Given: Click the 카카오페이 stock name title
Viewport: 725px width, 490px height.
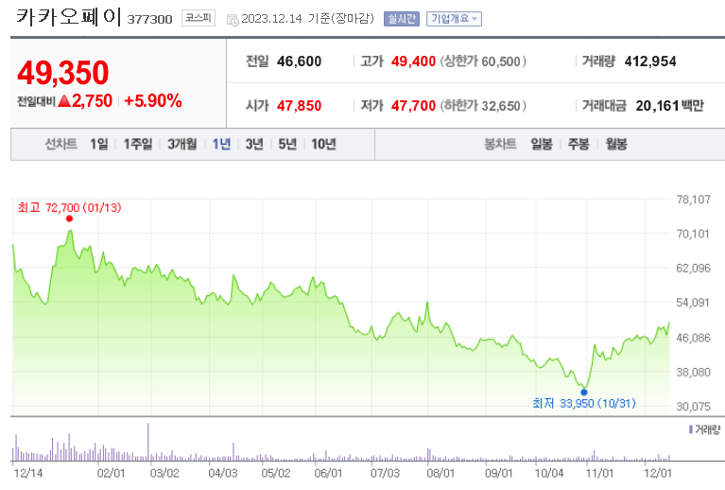Looking at the screenshot, I should point(68,17).
